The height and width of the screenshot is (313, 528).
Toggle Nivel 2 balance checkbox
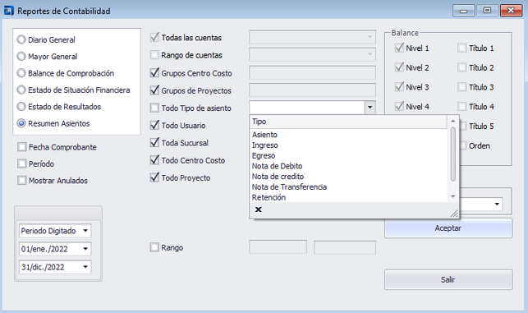[399, 67]
